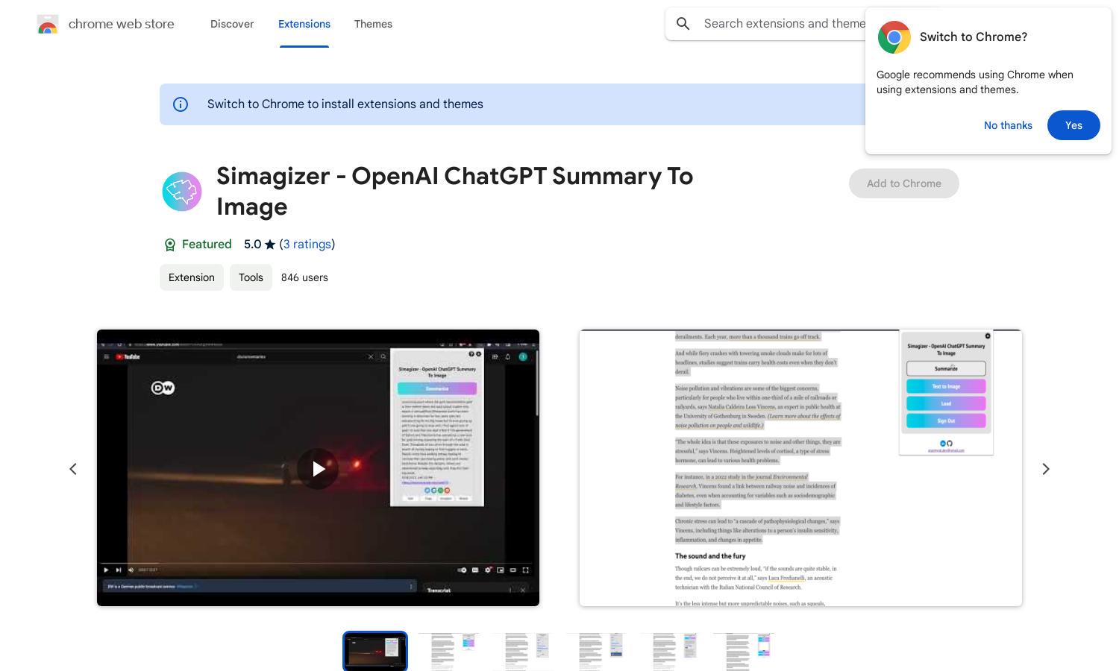Select the third screenshot thumbnail

point(523,652)
